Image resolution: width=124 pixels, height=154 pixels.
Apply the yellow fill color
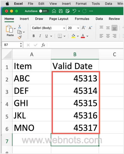pos(73,36)
